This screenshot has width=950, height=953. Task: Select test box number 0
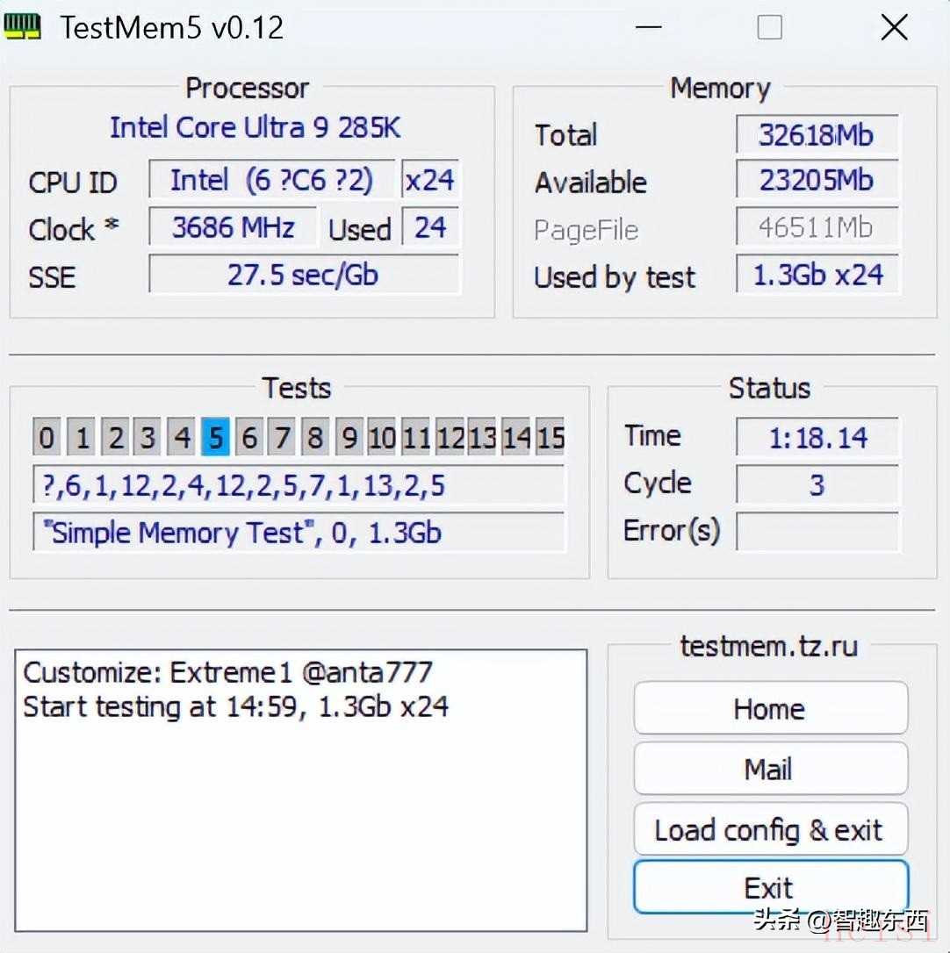pos(47,437)
